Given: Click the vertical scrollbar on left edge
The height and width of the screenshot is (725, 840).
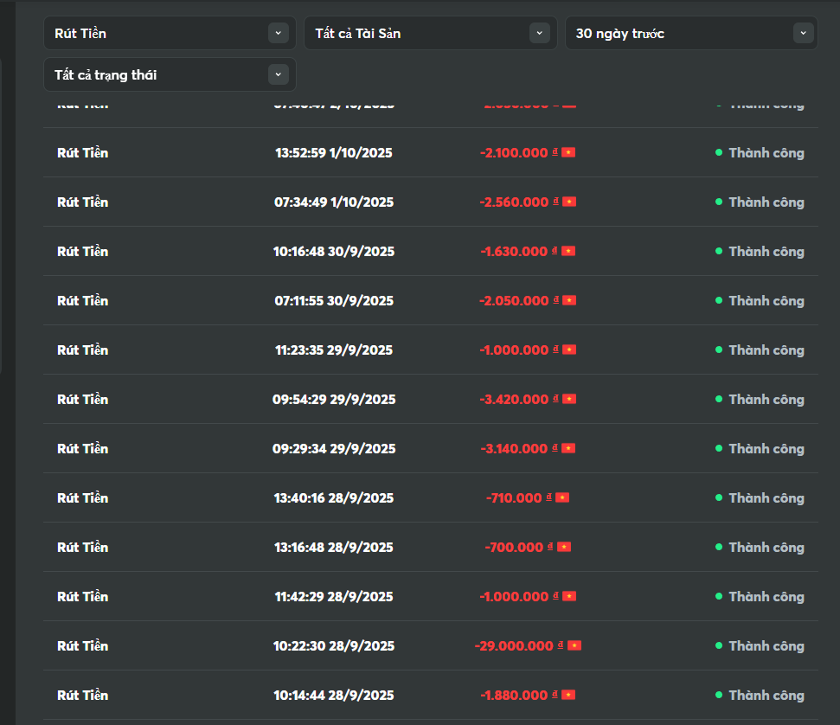Looking at the screenshot, I should (x=1, y=216).
